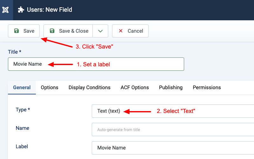254x159 pixels.
Task: Open the Publishing tab
Action: coord(171,87)
